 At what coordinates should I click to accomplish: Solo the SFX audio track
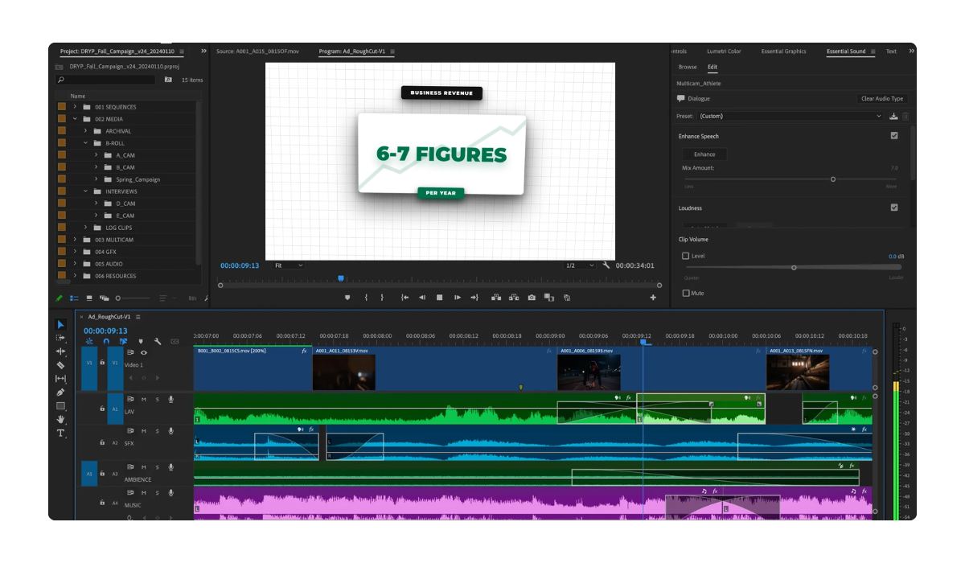pos(157,433)
